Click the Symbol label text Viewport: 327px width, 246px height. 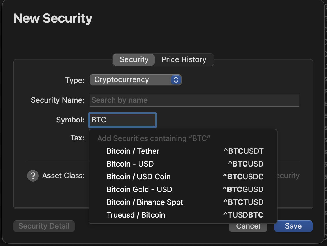click(70, 120)
